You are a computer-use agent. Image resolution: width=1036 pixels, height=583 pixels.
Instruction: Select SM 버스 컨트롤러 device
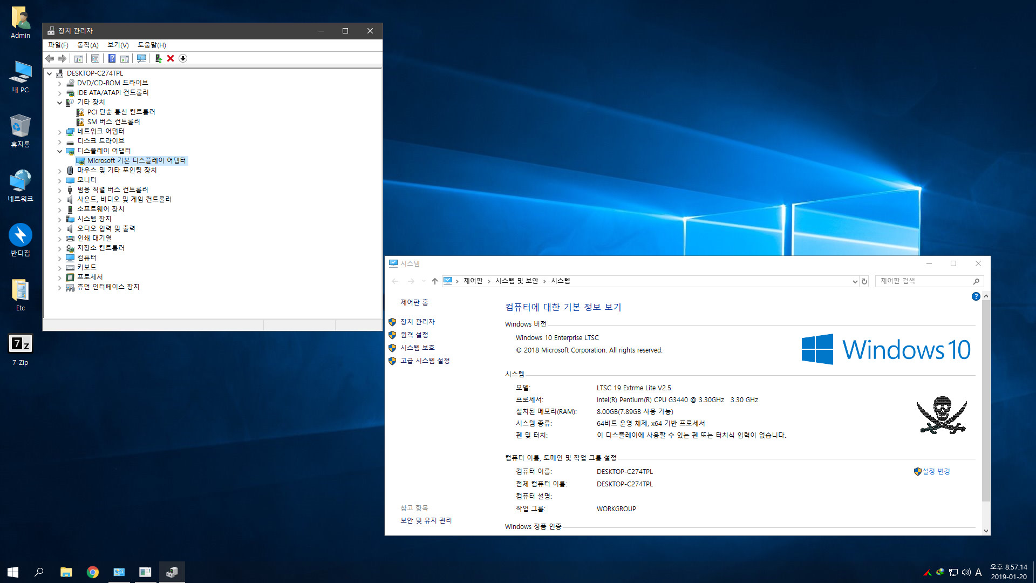tap(113, 122)
